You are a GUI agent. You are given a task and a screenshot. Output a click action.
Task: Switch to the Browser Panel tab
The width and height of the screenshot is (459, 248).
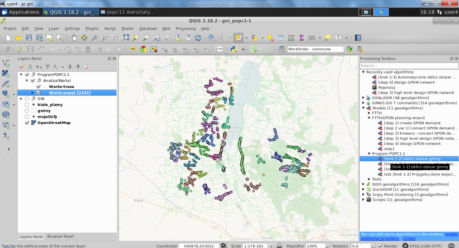(60, 236)
